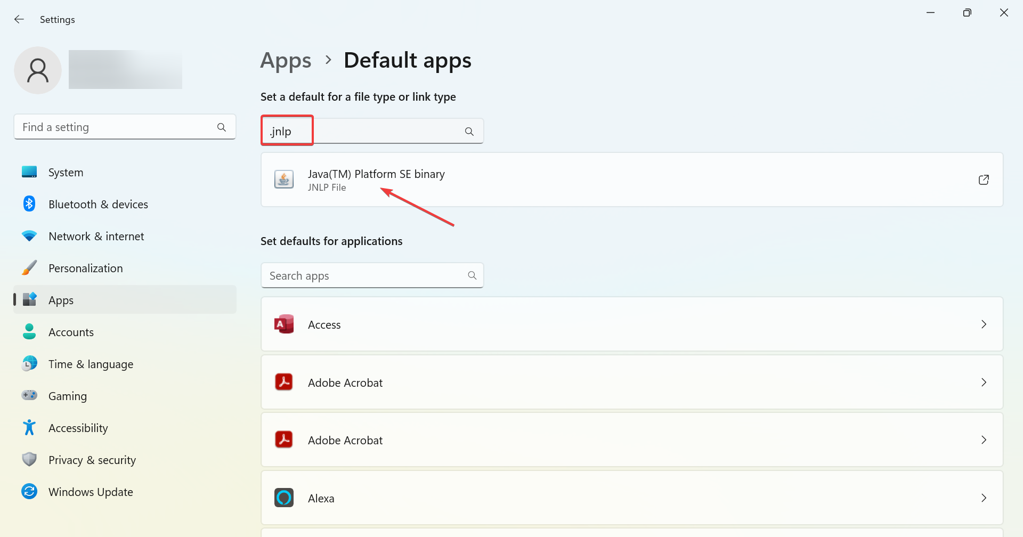Open System settings

tap(125, 172)
